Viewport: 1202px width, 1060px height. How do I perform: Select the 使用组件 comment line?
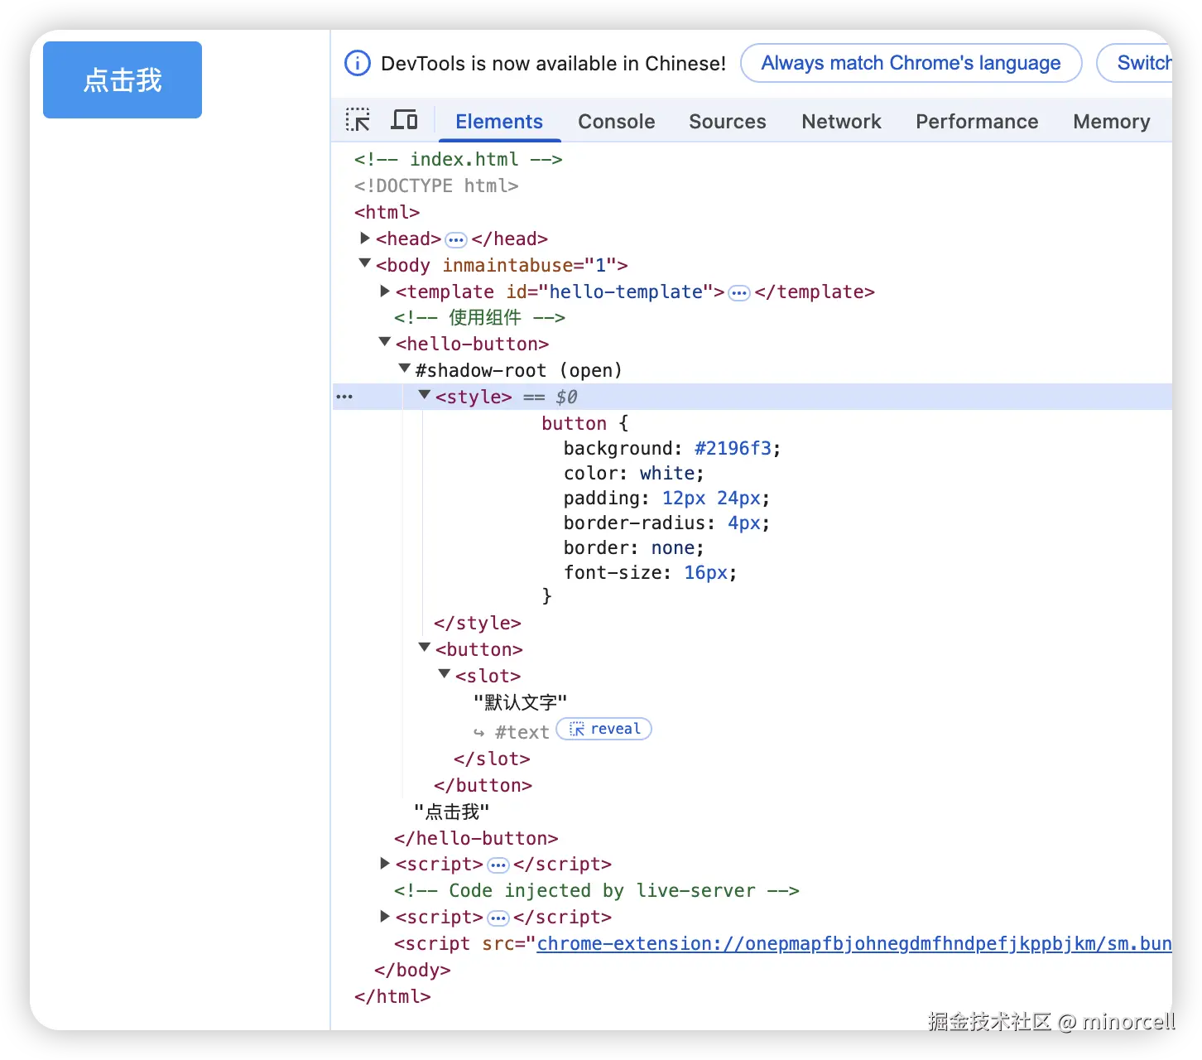pos(479,318)
